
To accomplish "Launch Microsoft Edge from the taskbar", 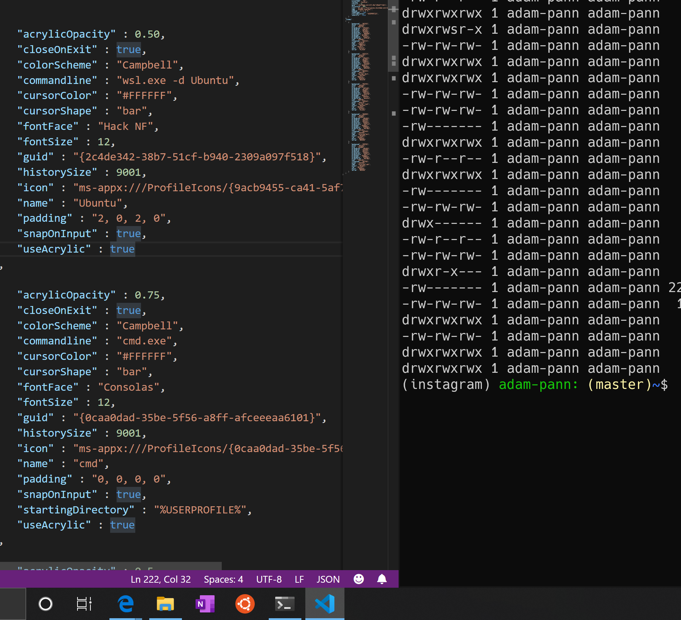I will tap(125, 604).
